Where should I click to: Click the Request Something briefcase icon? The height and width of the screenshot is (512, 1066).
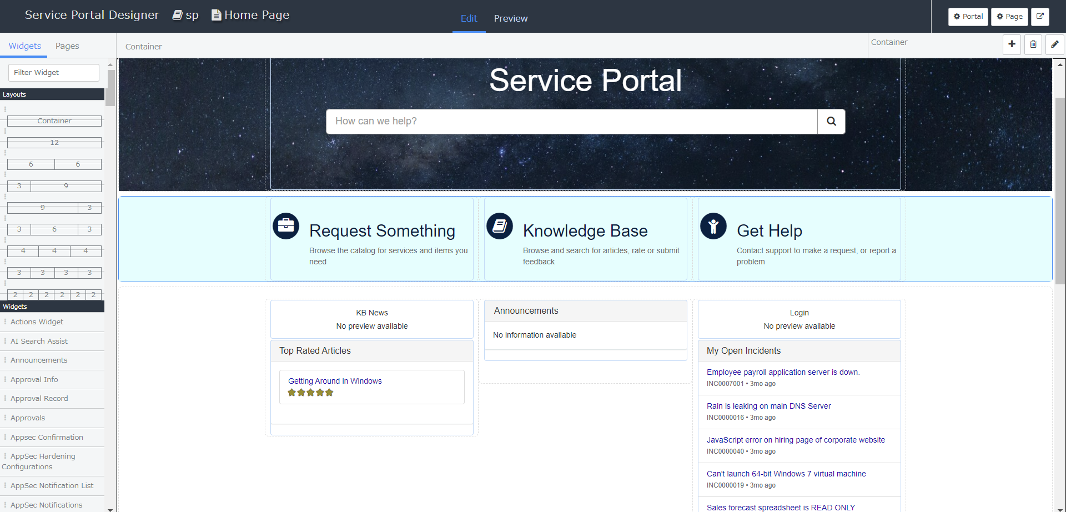pos(285,226)
